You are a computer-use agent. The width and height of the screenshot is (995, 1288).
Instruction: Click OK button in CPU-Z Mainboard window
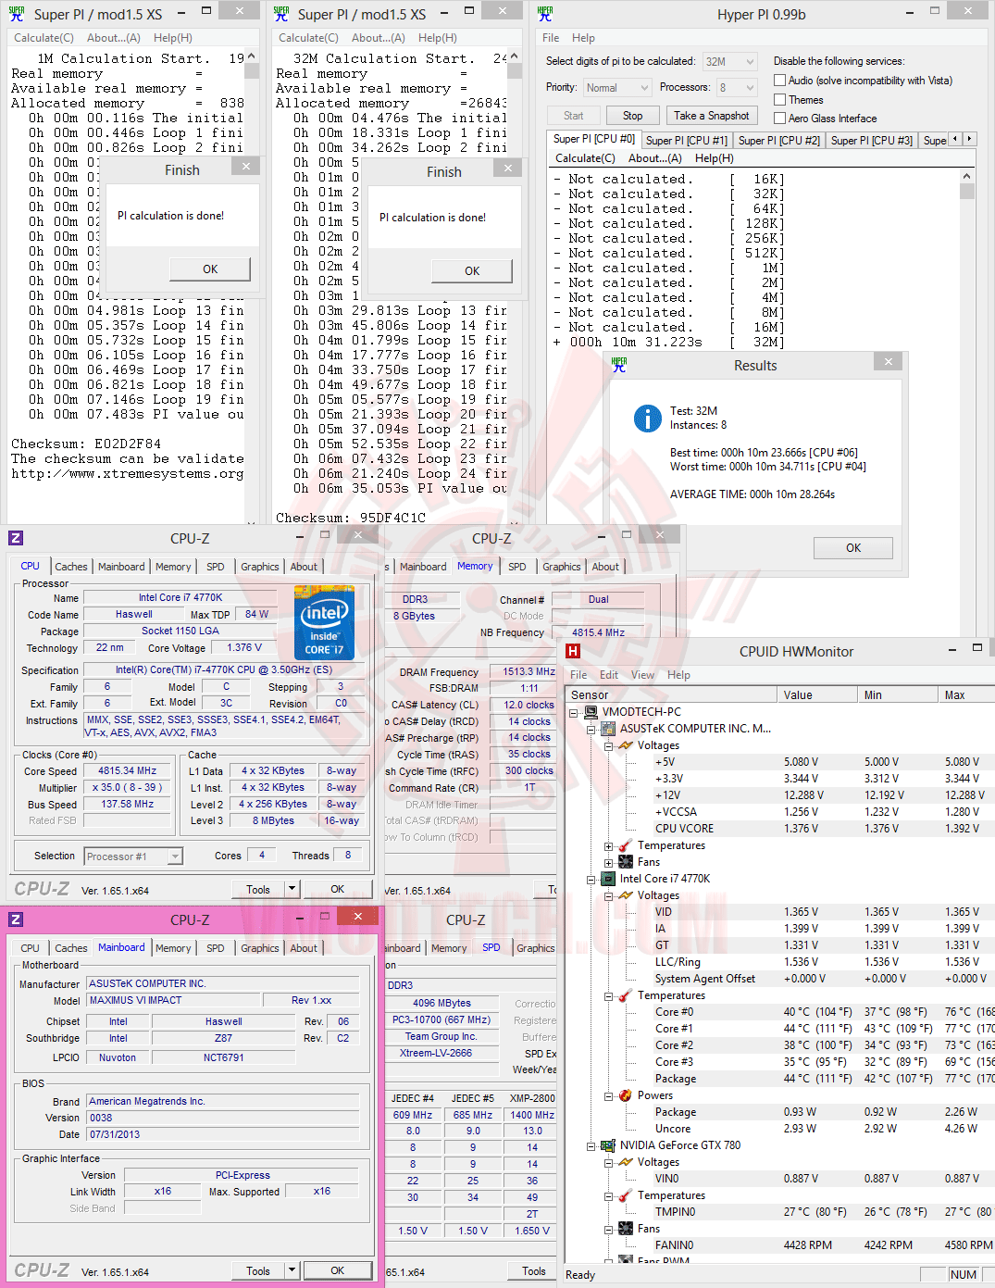[338, 1270]
